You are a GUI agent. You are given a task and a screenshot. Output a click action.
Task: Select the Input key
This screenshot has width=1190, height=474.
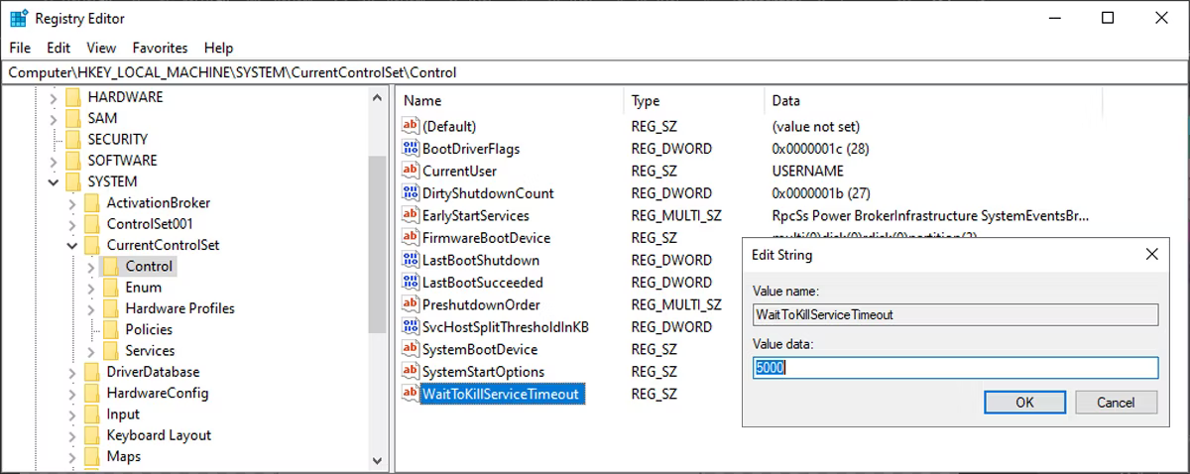[x=123, y=415]
